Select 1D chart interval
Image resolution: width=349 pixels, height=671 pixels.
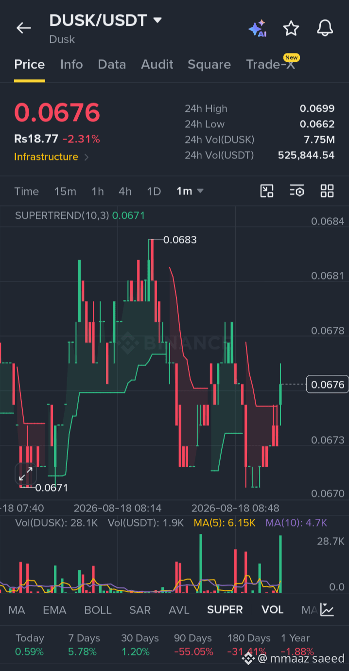[154, 192]
